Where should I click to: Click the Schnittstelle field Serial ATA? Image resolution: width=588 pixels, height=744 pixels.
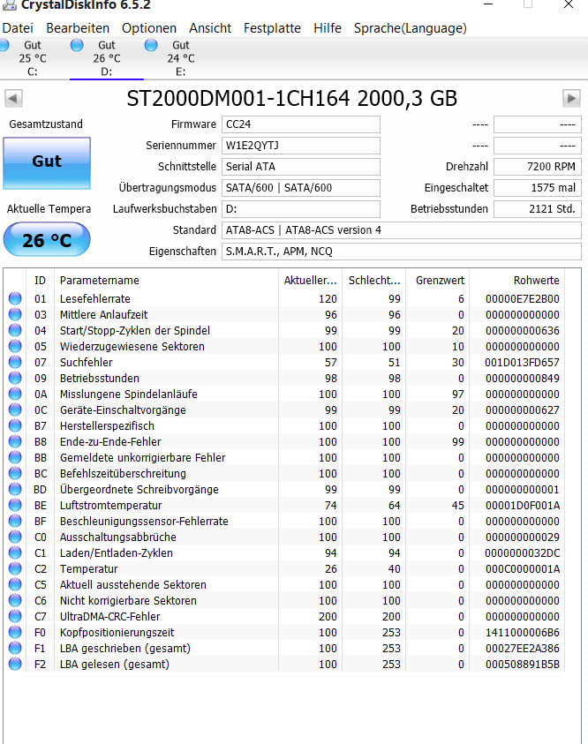[x=301, y=167]
